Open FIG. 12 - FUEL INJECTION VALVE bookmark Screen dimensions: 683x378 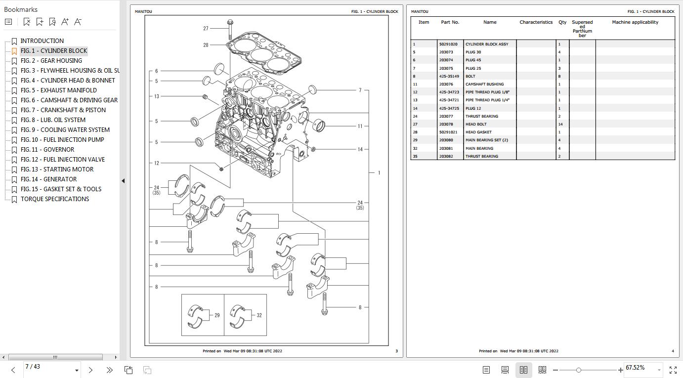[63, 160]
